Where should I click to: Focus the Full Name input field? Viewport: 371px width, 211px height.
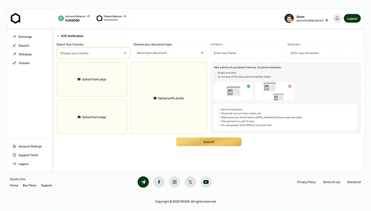coord(247,53)
